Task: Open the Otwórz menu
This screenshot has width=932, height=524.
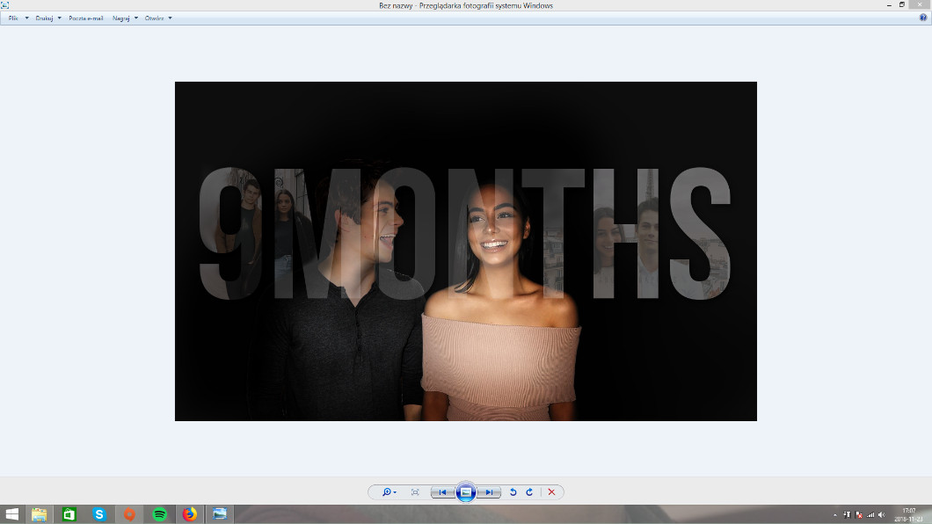Action: pos(158,18)
